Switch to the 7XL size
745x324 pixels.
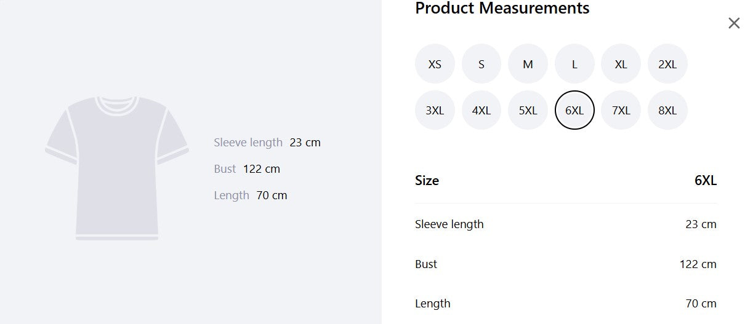[621, 111]
